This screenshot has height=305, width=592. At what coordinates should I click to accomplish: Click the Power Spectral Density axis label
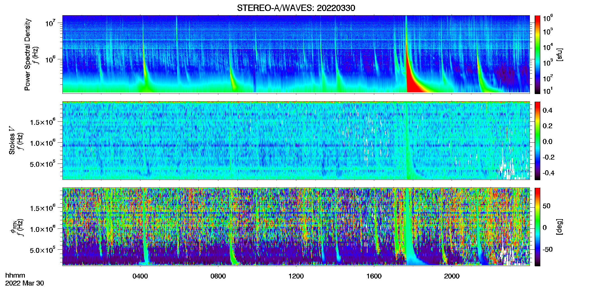(x=27, y=55)
